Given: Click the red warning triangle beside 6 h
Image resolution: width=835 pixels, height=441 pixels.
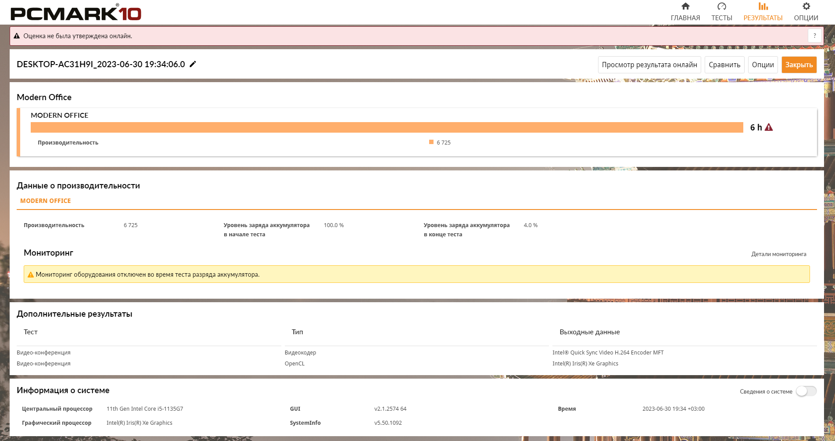Looking at the screenshot, I should coord(769,127).
